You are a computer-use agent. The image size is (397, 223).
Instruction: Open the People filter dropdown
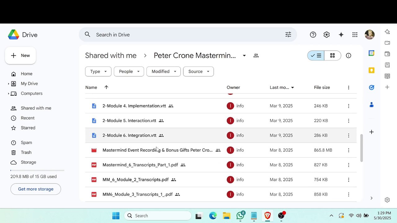tap(129, 72)
